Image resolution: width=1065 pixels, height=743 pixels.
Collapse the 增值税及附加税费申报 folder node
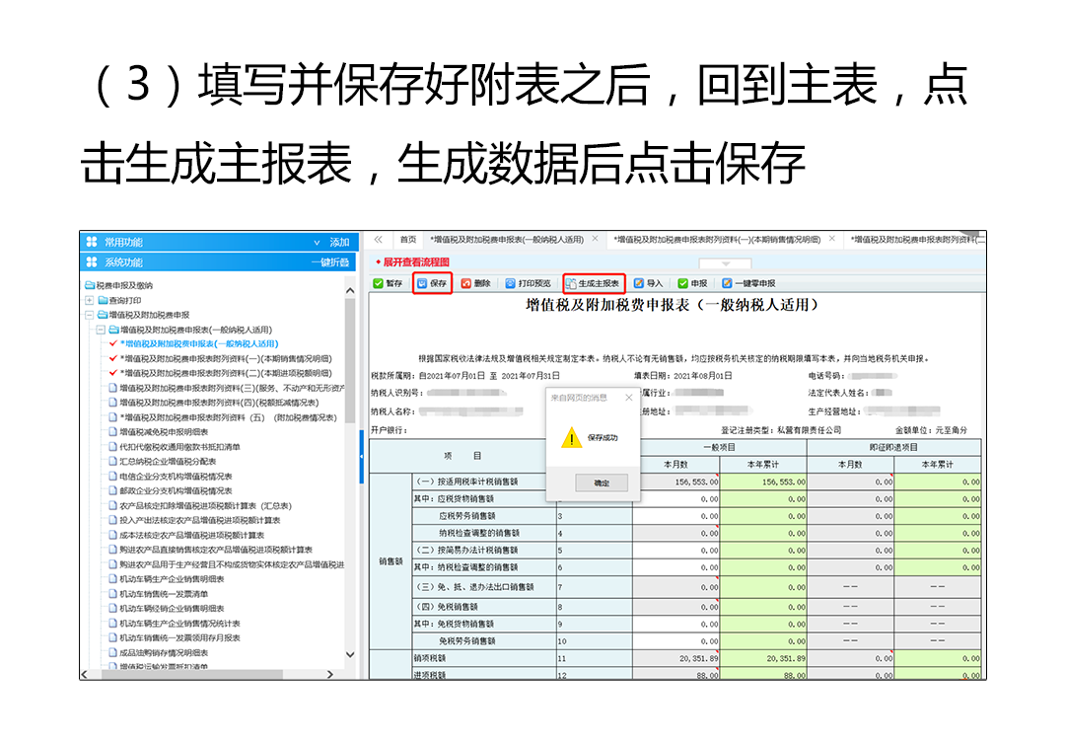coord(89,316)
